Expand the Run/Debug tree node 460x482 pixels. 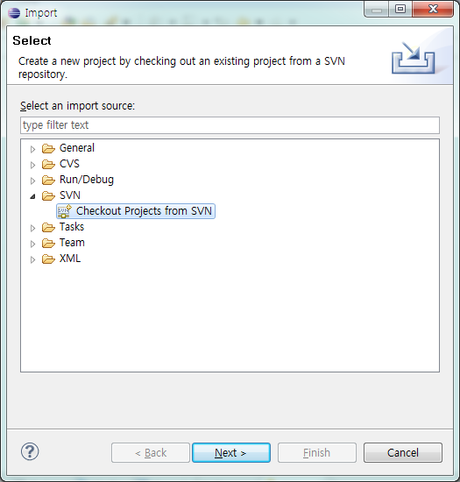pos(32,181)
